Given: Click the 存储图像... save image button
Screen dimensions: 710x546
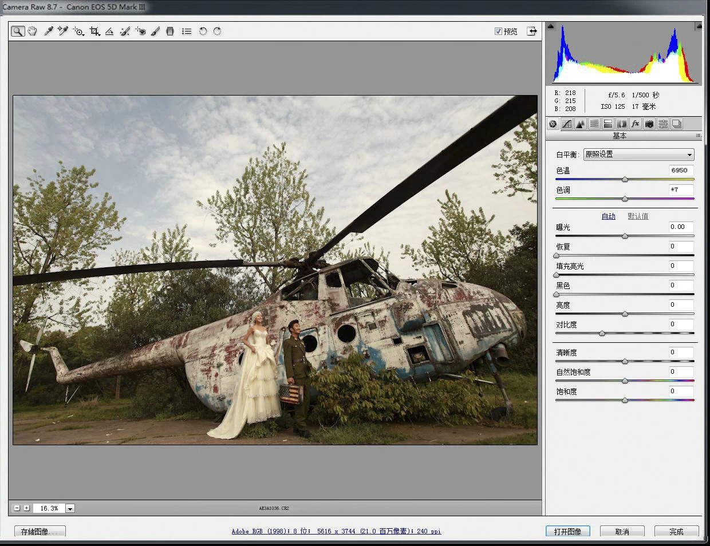Looking at the screenshot, I should 40,532.
